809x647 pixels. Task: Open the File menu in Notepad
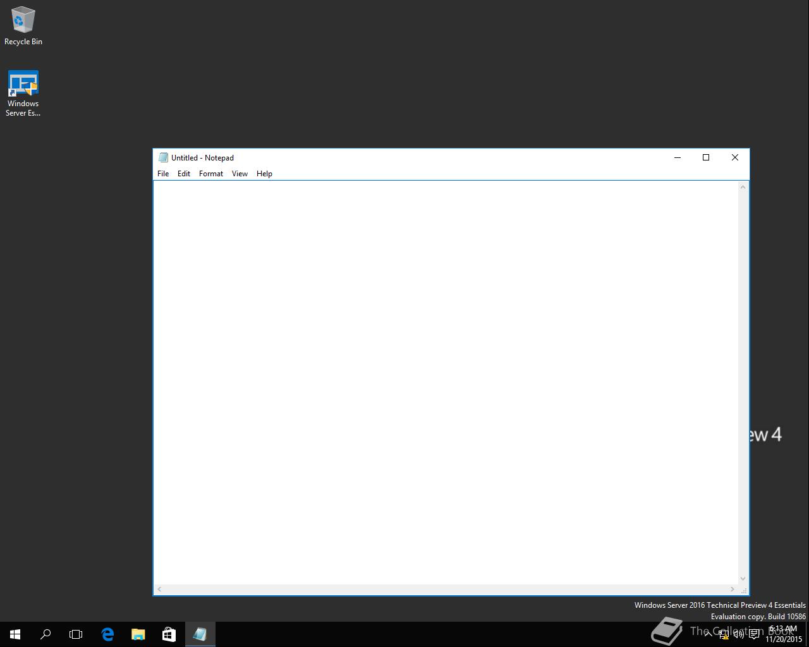pyautogui.click(x=163, y=174)
